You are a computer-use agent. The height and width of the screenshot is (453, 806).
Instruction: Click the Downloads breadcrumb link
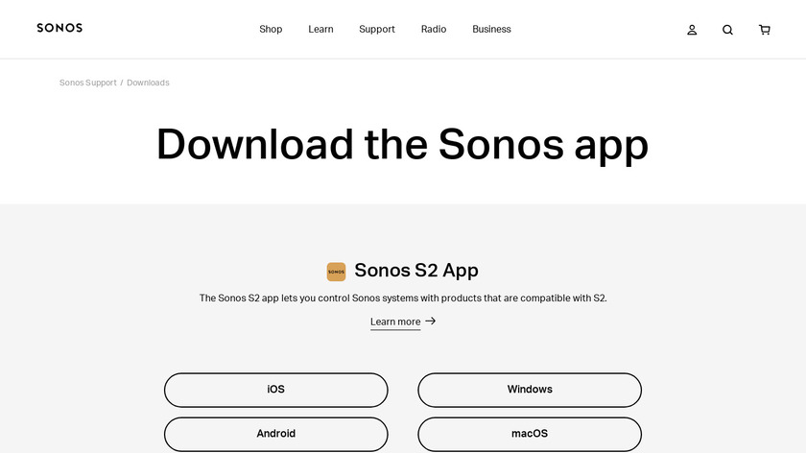[148, 83]
